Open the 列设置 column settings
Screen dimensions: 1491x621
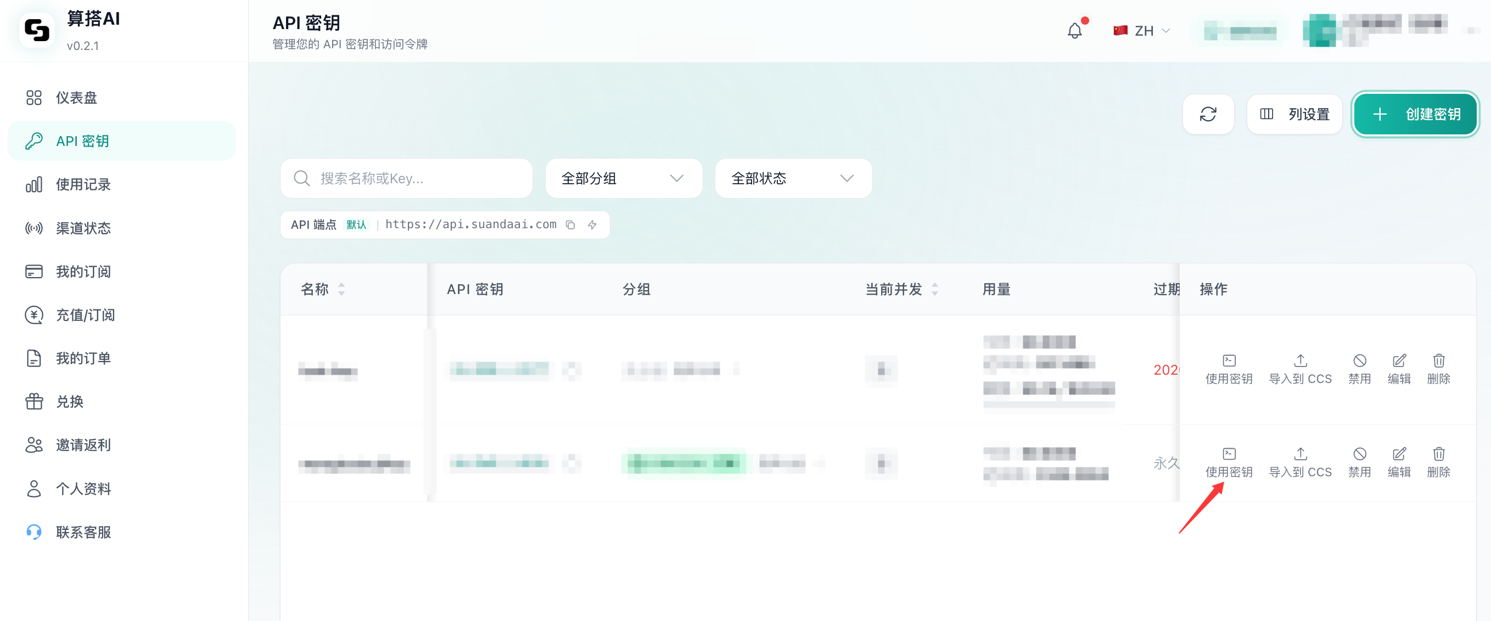[1294, 114]
